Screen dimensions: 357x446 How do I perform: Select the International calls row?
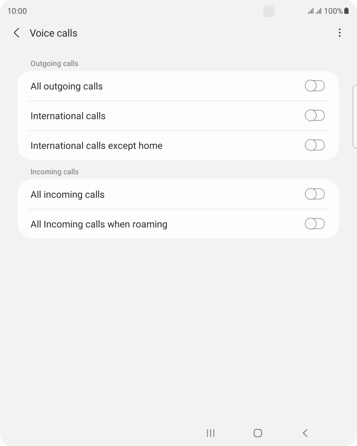click(x=134, y=116)
